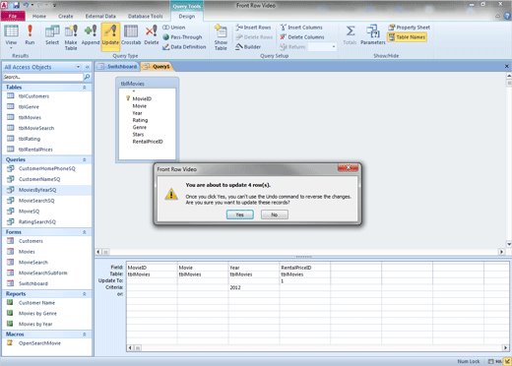The height and width of the screenshot is (366, 512).
Task: Switch to the Database Tools tab
Action: click(x=145, y=16)
